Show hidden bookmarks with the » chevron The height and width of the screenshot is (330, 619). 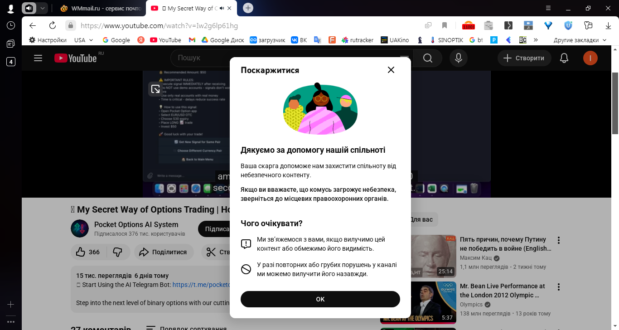tap(536, 40)
